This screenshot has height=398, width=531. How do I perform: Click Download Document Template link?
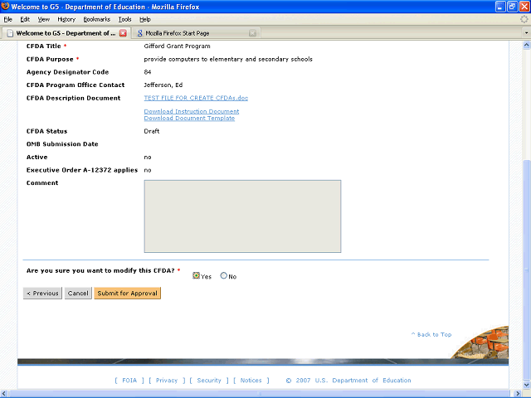pos(189,118)
